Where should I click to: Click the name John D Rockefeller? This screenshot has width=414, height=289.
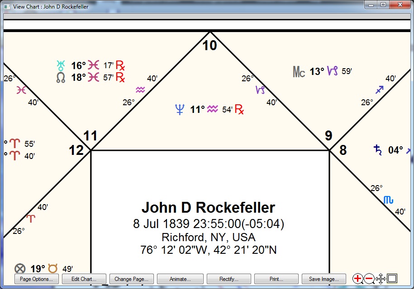click(x=208, y=207)
